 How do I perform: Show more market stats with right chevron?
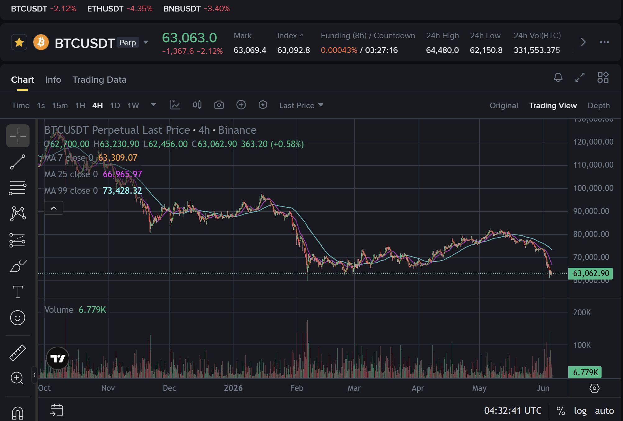[x=583, y=42]
